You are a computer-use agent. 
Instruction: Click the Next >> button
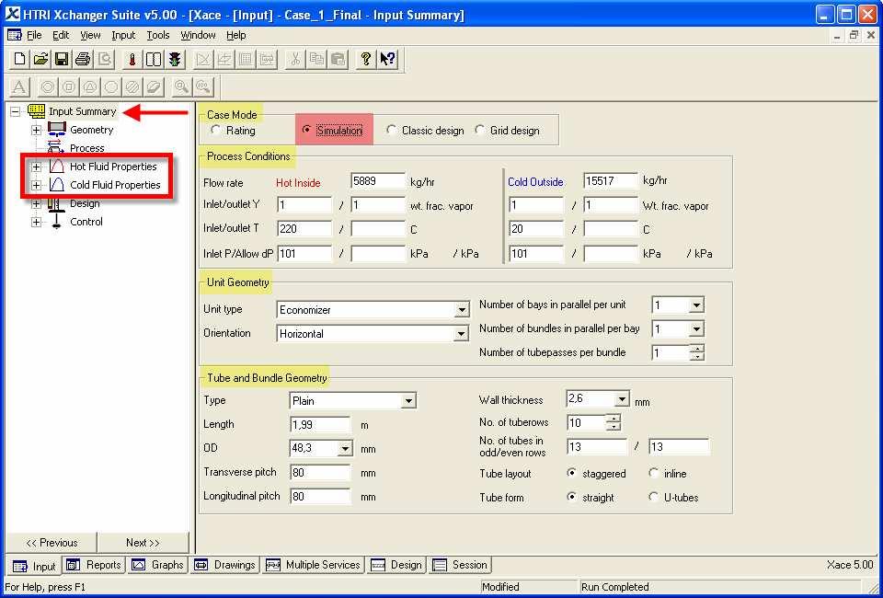(x=143, y=543)
